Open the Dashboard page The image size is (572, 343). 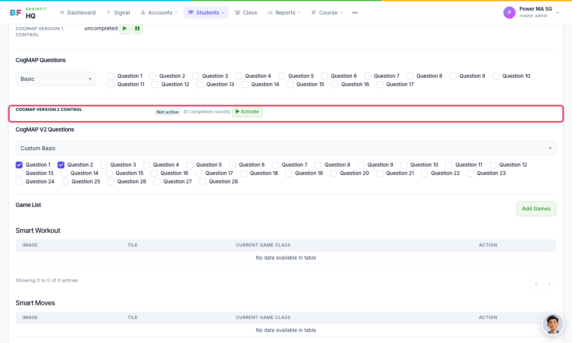(78, 13)
